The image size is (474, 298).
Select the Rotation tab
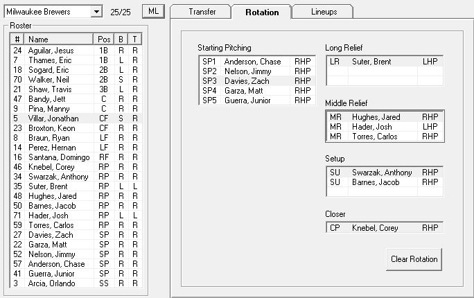262,12
